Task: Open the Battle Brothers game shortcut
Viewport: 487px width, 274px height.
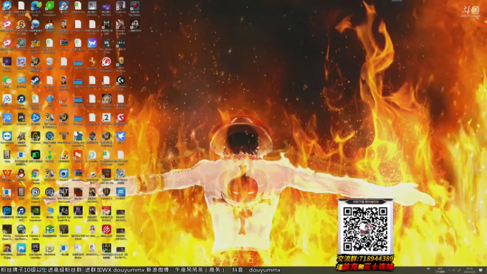Action: pyautogui.click(x=121, y=62)
